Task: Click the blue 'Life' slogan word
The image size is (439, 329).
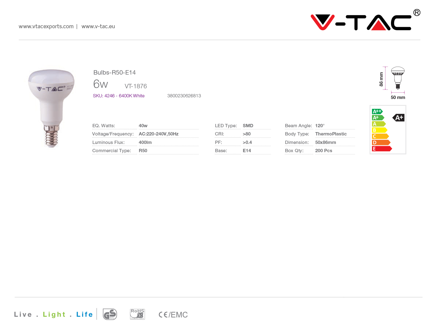Action: coord(85,314)
